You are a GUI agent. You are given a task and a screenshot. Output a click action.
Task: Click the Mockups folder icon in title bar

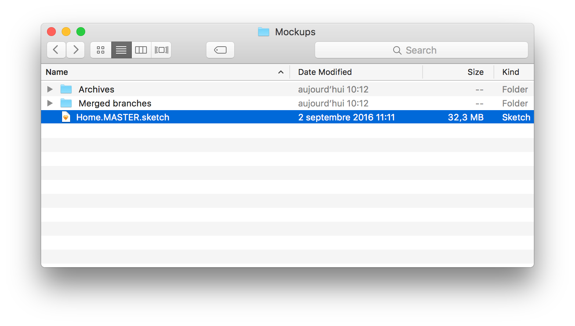264,32
